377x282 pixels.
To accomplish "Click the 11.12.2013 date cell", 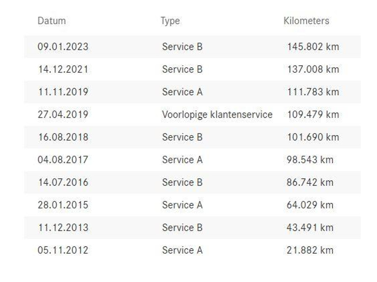I will pyautogui.click(x=63, y=228).
